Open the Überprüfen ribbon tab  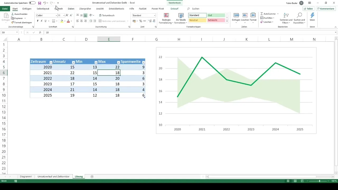85,9
